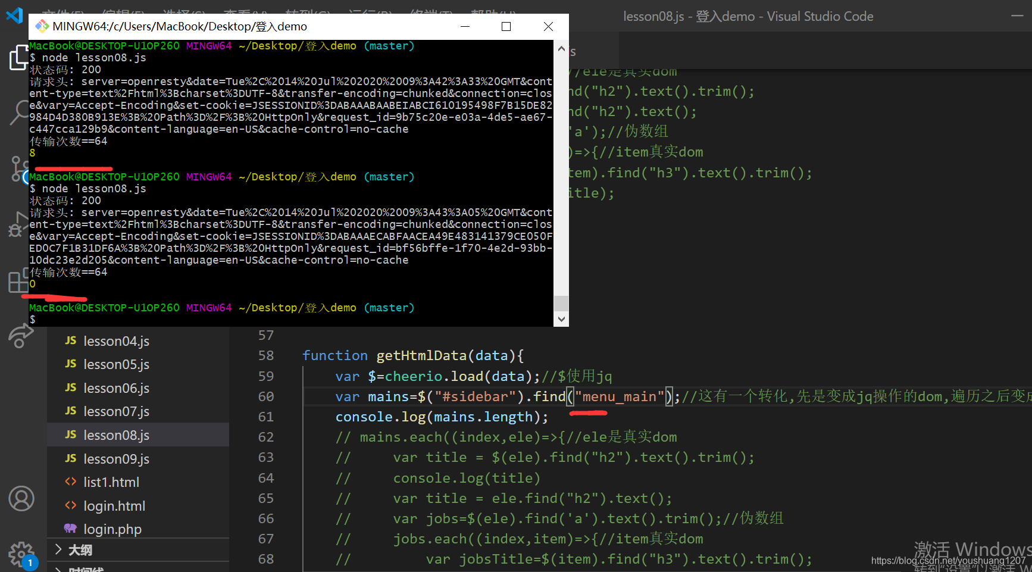
Task: Click the "menu_main" string in line 60
Action: pos(620,396)
